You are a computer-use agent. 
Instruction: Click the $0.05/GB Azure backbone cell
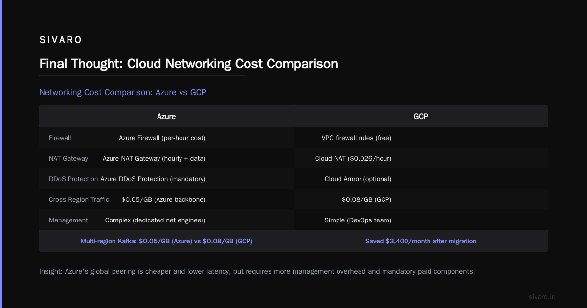pyautogui.click(x=163, y=200)
